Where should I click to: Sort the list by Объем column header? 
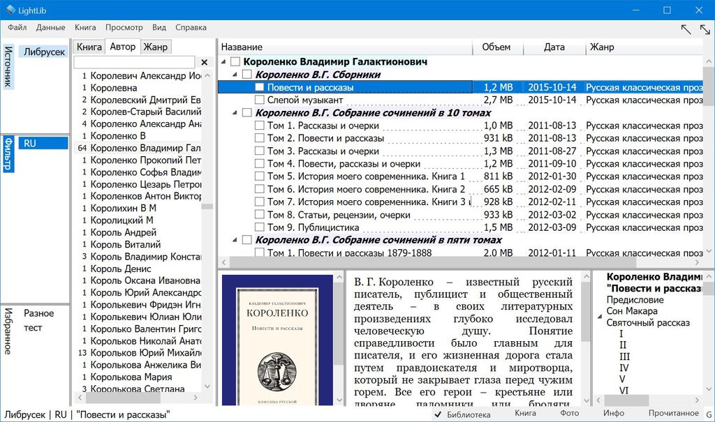click(496, 47)
